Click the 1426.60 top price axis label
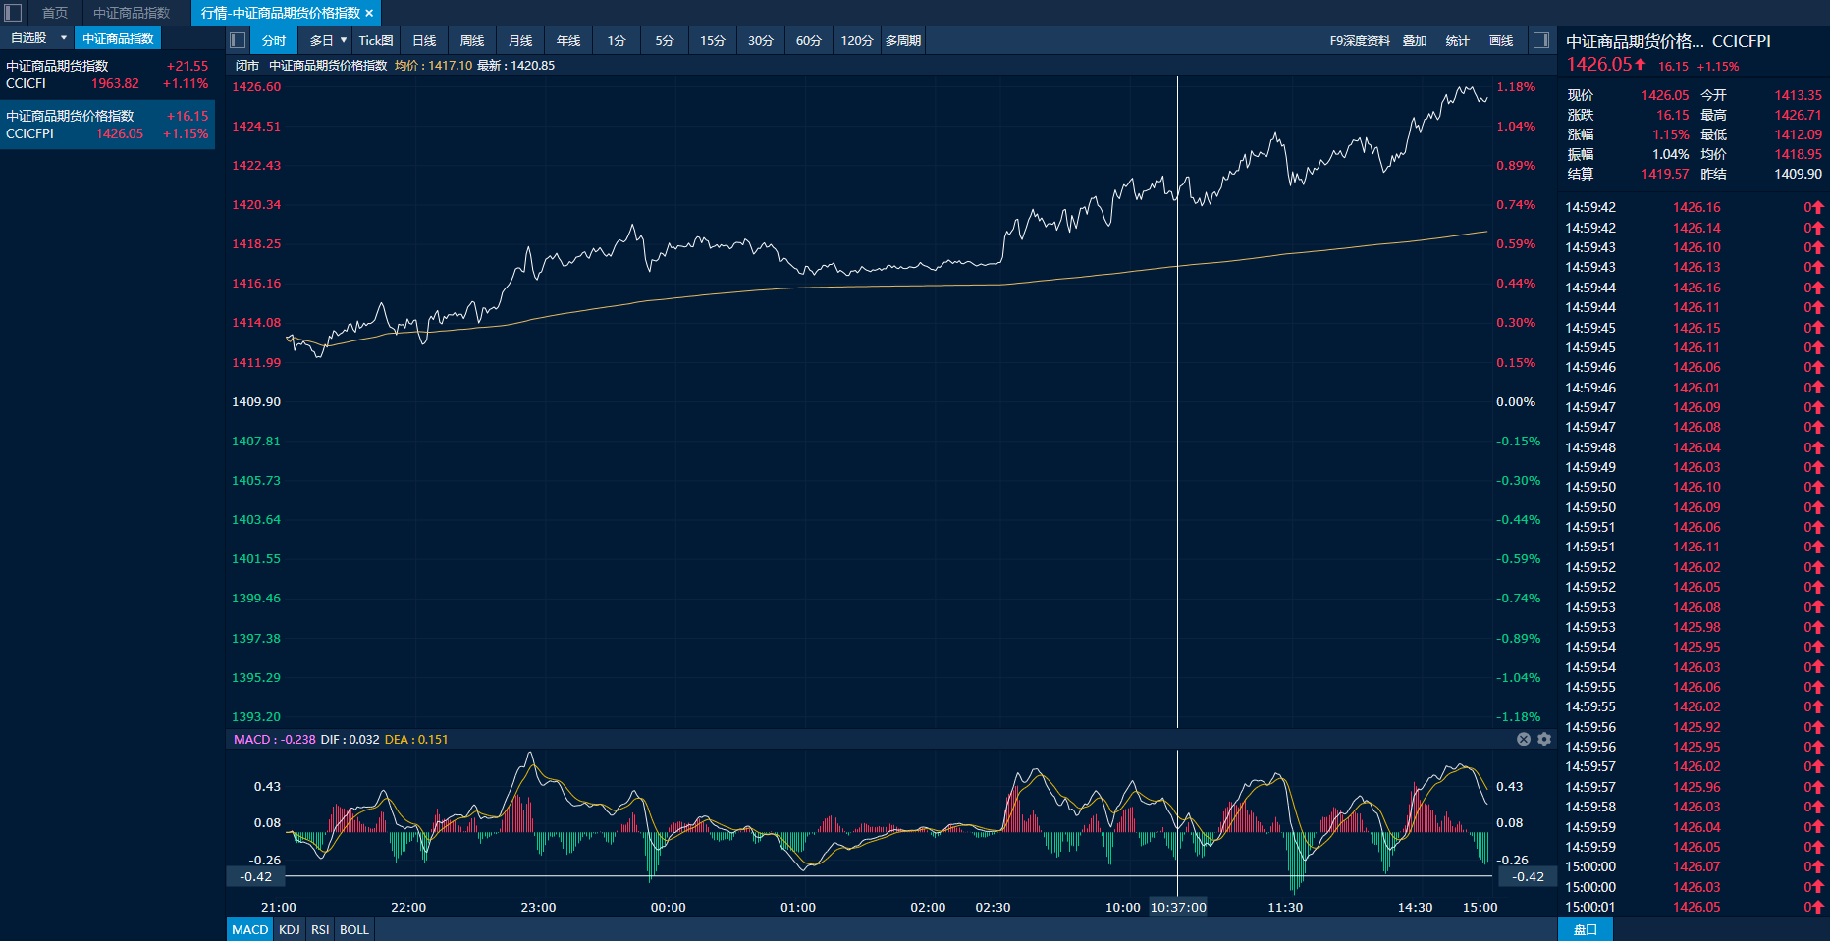Screen dimensions: 1830x941 [x=256, y=87]
